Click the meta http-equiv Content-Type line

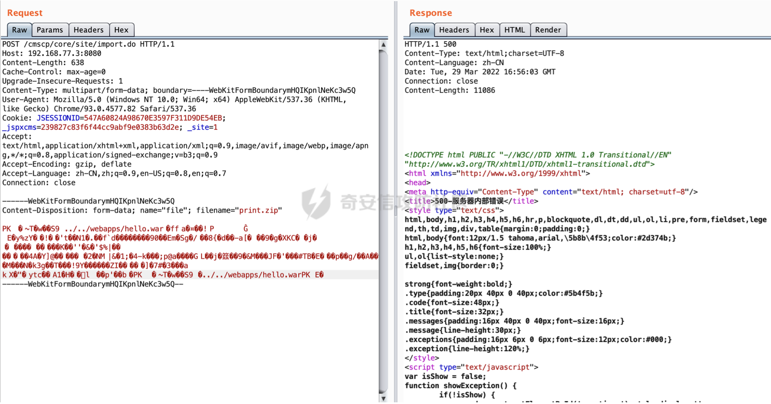coord(551,192)
